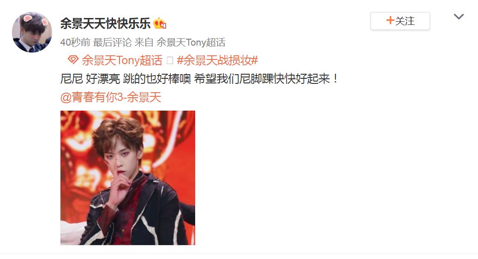The image size is (478, 259).
Task: Expand post options with the top-right chevron
Action: (459, 17)
